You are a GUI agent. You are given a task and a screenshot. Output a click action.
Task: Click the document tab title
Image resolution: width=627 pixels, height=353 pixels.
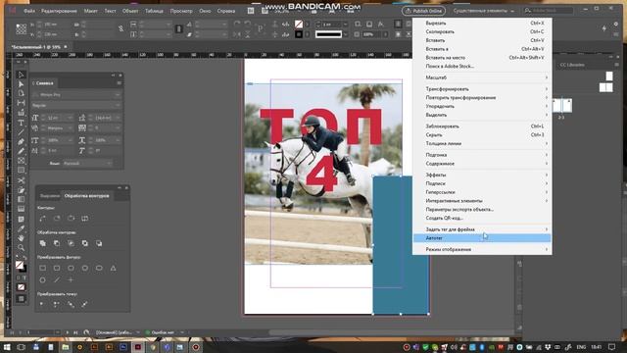point(36,47)
